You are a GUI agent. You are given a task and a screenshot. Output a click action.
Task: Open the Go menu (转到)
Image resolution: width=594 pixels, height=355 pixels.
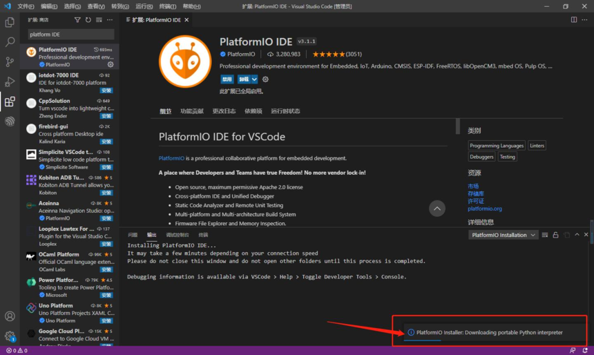tap(120, 6)
